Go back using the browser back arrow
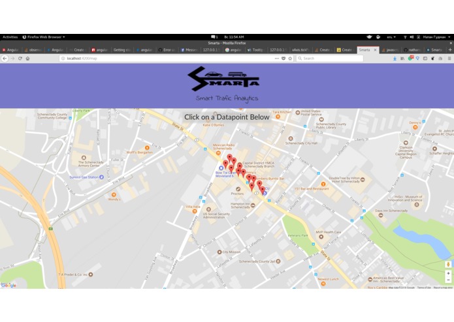The width and height of the screenshot is (454, 322). (5, 58)
